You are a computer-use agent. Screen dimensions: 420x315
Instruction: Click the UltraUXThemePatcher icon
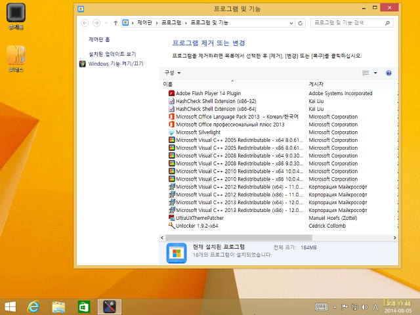coord(172,218)
